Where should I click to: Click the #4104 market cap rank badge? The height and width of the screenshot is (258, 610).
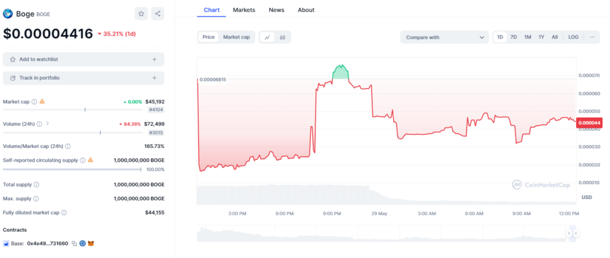click(x=157, y=110)
